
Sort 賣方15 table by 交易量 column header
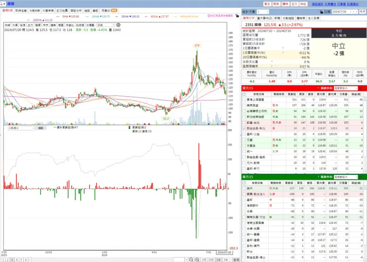pyautogui.click(x=343, y=183)
